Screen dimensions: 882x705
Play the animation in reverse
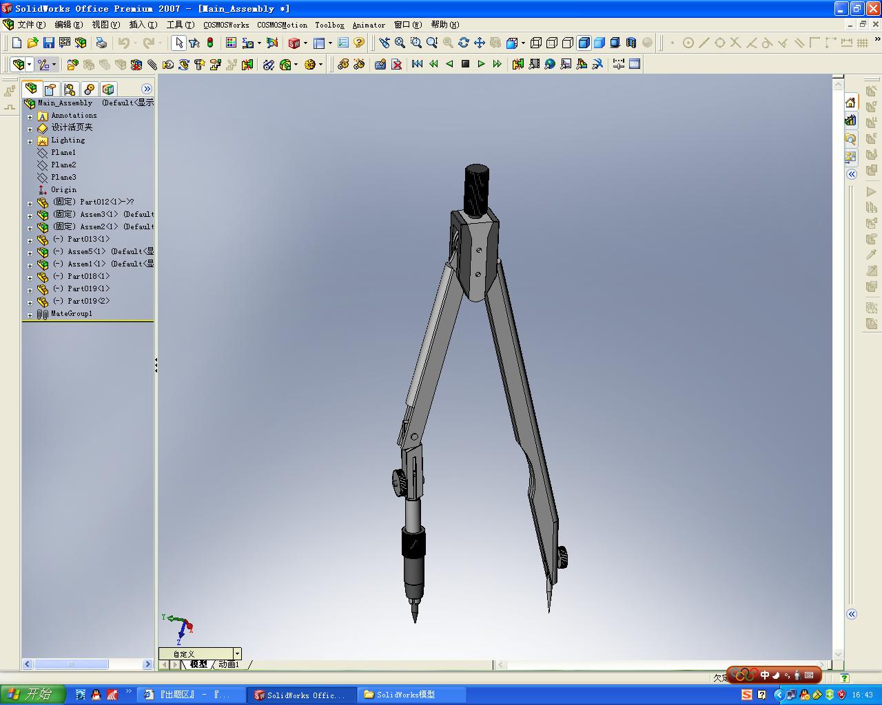pyautogui.click(x=449, y=64)
